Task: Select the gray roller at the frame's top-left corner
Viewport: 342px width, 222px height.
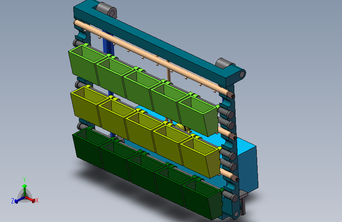Action: coord(107,10)
